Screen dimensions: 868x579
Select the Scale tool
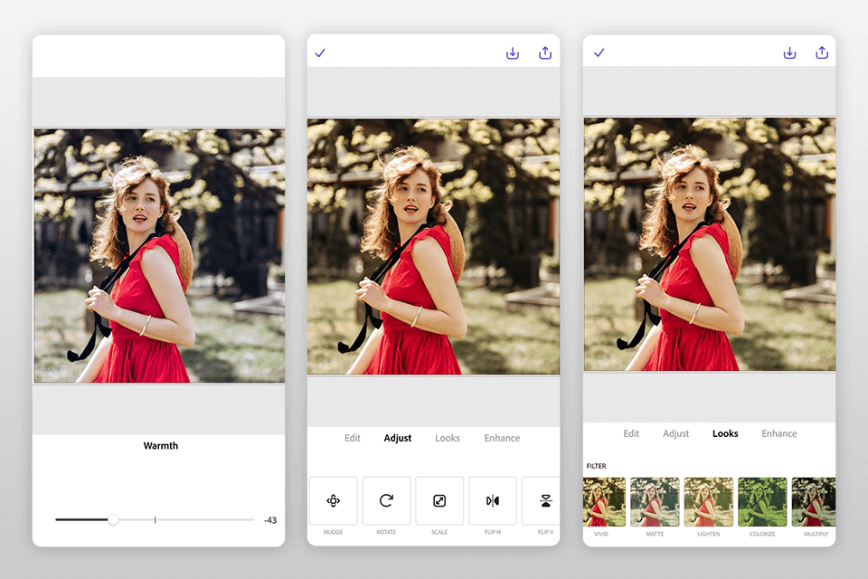pos(439,500)
